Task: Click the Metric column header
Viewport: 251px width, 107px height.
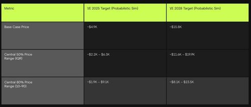Action: (42, 12)
